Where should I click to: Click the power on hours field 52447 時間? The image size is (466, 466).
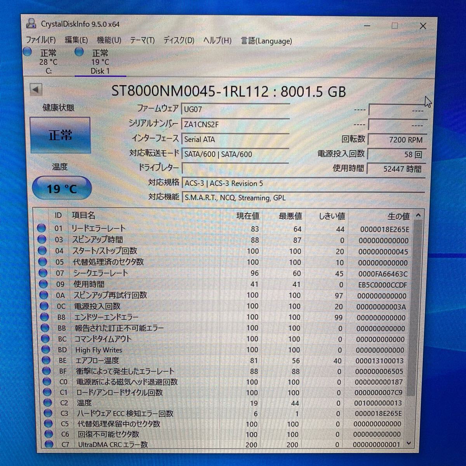click(397, 169)
